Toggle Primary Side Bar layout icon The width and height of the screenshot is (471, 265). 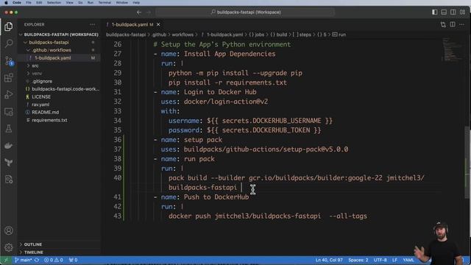pos(435,12)
